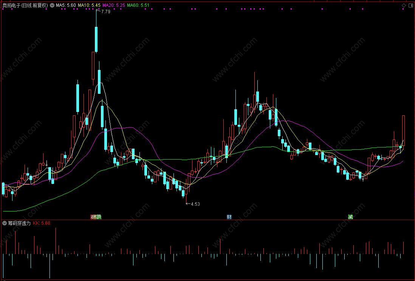
Task: Select the MA5: 5.60 moving average label
Action: 66,5
